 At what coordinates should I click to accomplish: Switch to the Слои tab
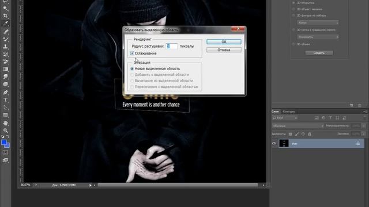pyautogui.click(x=276, y=112)
